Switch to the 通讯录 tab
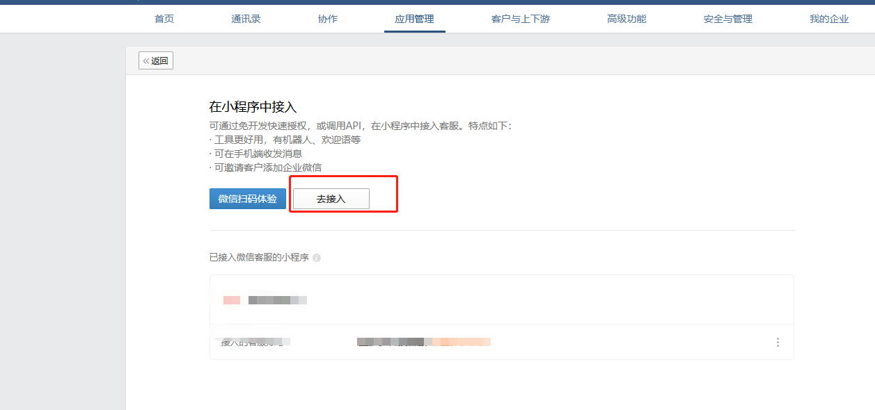The height and width of the screenshot is (410, 875). pyautogui.click(x=246, y=19)
